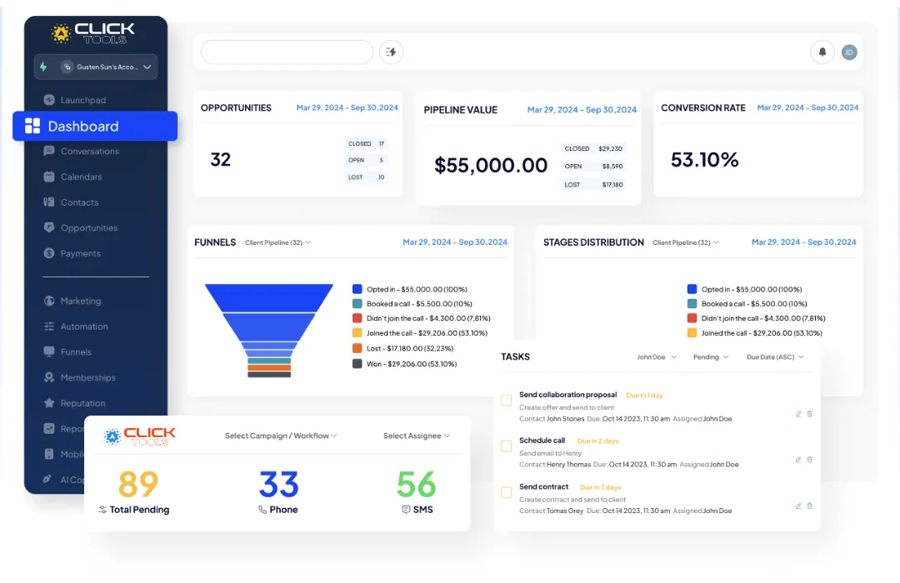The width and height of the screenshot is (900, 583).
Task: Open the JD user avatar
Action: coord(849,52)
